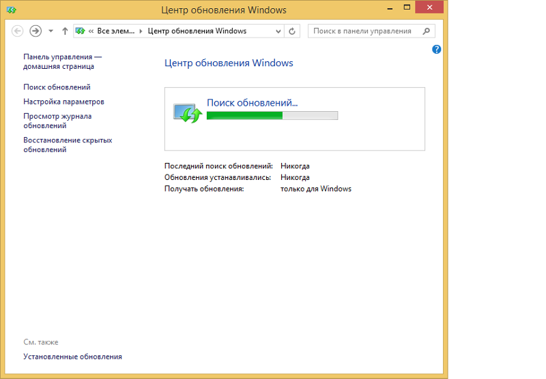Maximize the Windows Update window

point(407,7)
